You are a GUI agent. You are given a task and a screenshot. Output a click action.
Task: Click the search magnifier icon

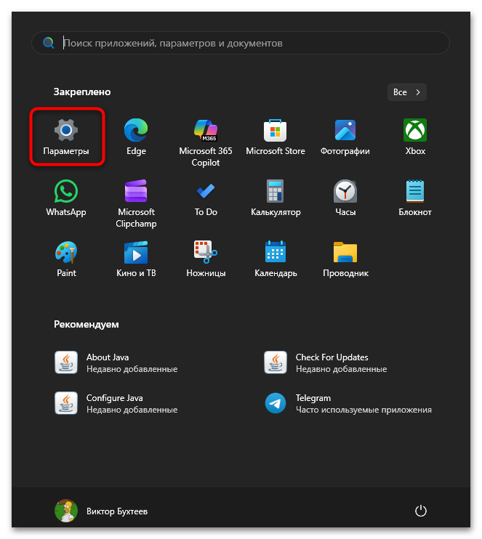click(x=48, y=43)
